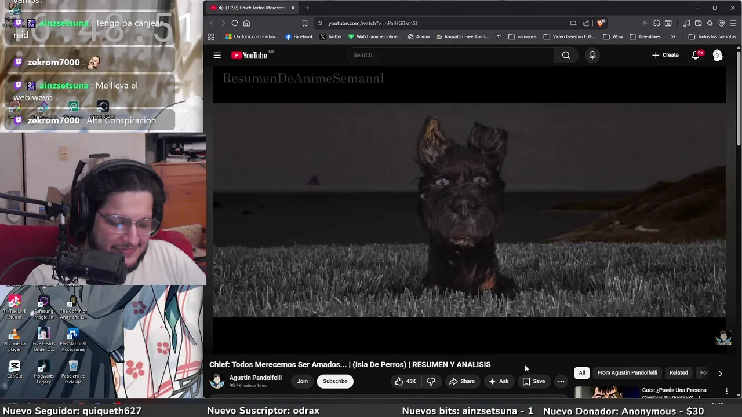Open the browser hamburger menu
The height and width of the screenshot is (417, 742).
733,23
